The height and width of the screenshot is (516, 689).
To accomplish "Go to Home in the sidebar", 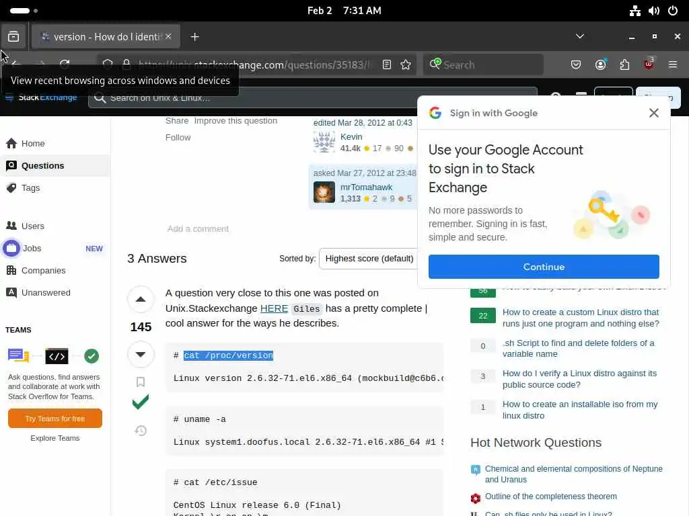I will (33, 144).
